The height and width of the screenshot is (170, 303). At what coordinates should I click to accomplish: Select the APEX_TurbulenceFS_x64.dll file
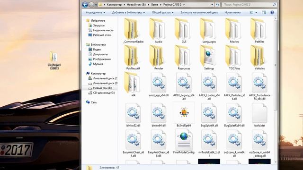pyautogui.click(x=259, y=86)
